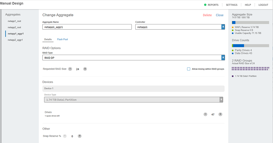Click the RAID DP select box
The height and width of the screenshot is (143, 273).
(x=134, y=58)
